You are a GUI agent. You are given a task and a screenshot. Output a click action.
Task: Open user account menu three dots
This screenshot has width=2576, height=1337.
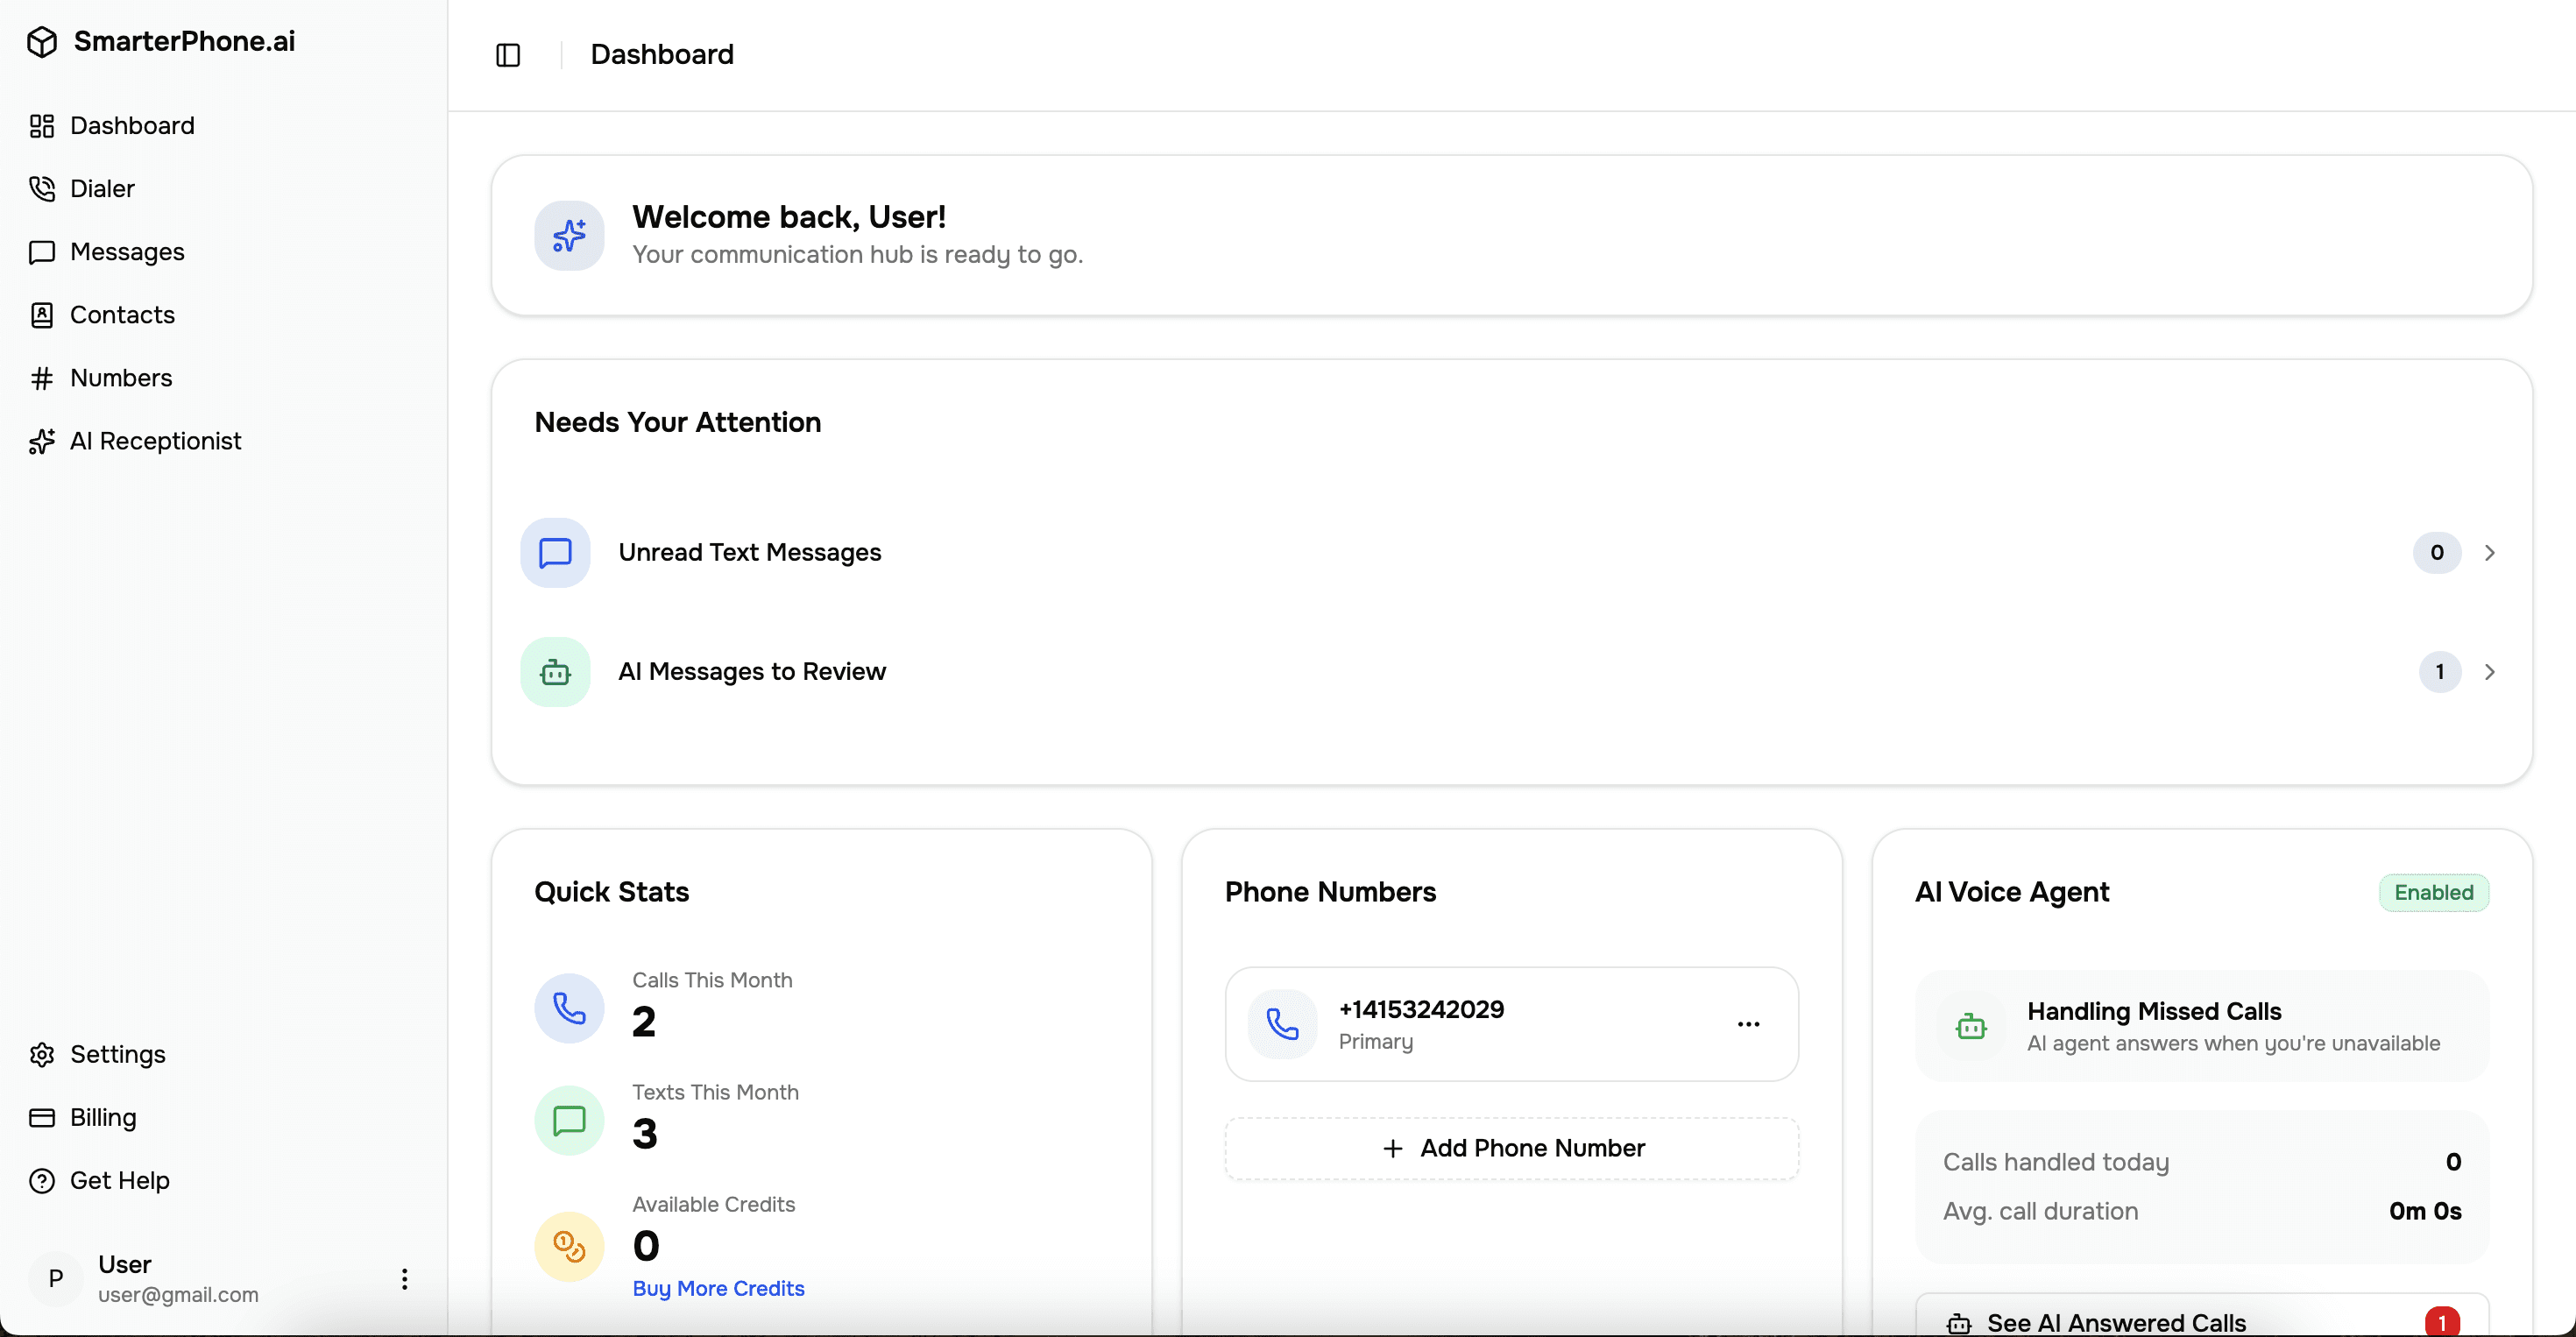[x=404, y=1279]
